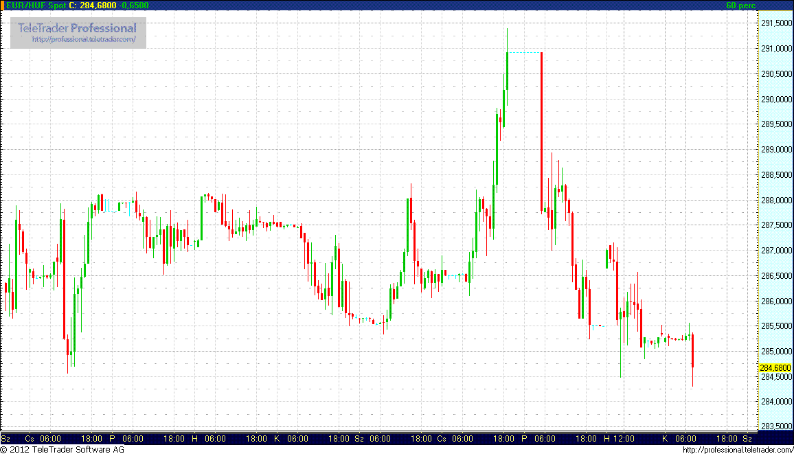
Task: Click the 285,0000 price axis label
Action: click(x=777, y=351)
